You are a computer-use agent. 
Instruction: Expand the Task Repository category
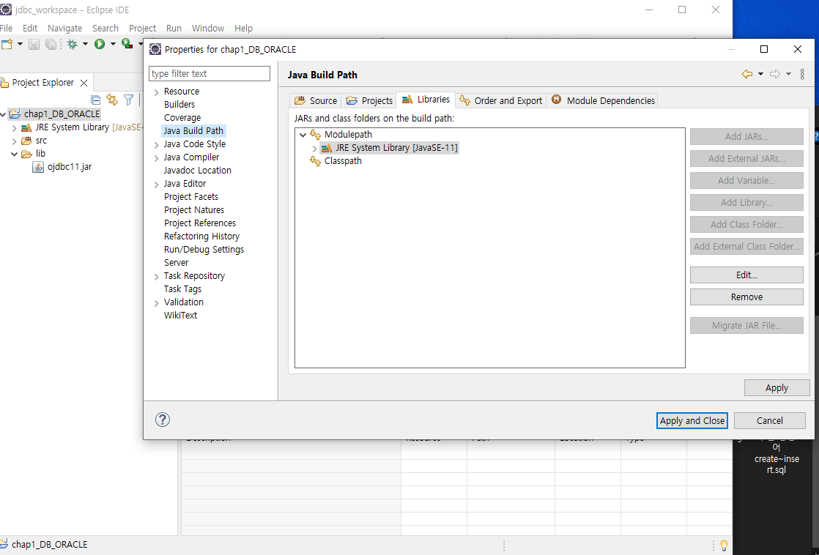pos(156,277)
